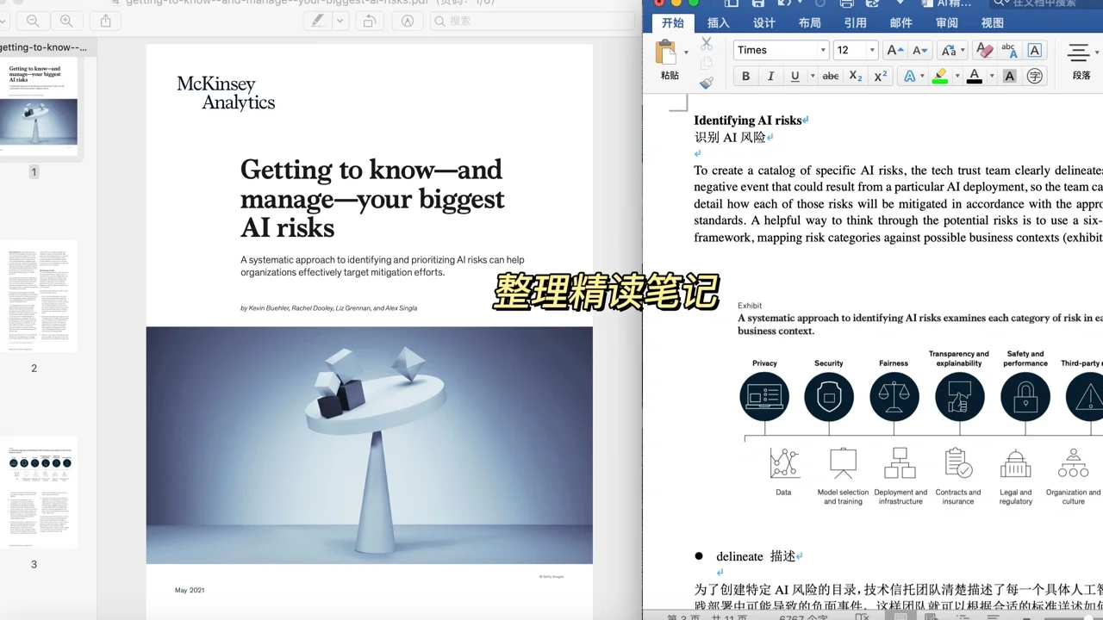Open the 引用 ribbon tab in Word

(855, 23)
